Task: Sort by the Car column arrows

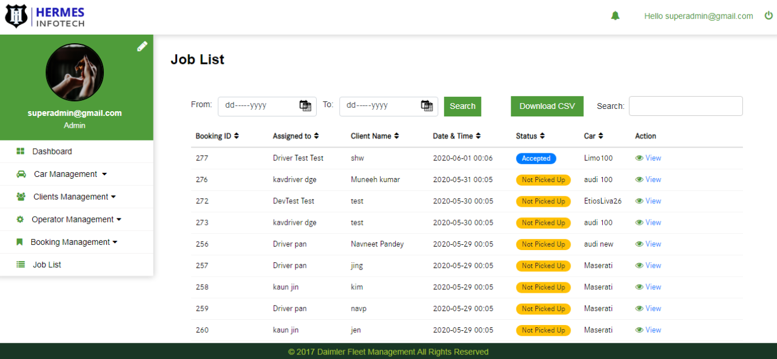Action: pyautogui.click(x=600, y=136)
